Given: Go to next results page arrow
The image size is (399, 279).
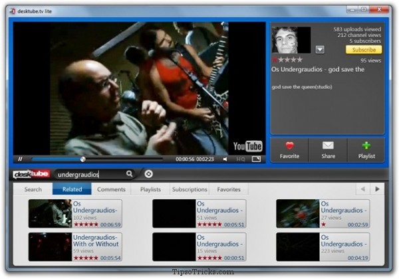Looking at the screenshot, I should click(377, 189).
